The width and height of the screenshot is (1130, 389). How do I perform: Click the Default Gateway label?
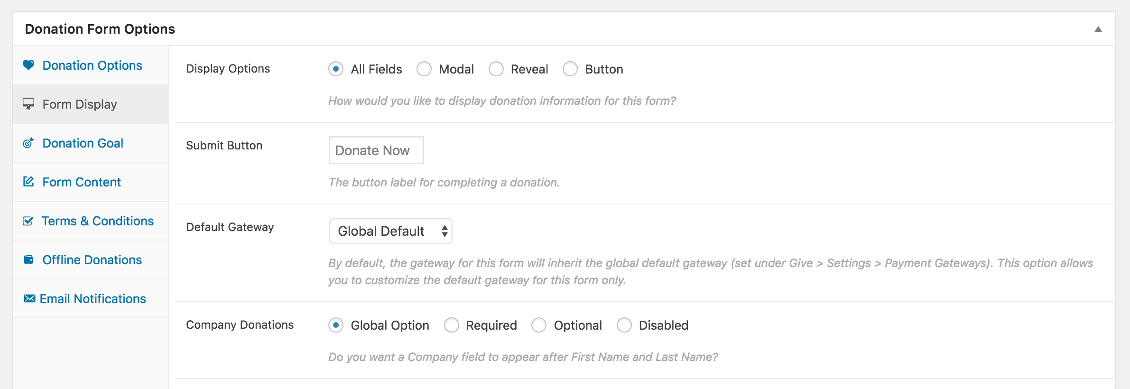(x=230, y=227)
